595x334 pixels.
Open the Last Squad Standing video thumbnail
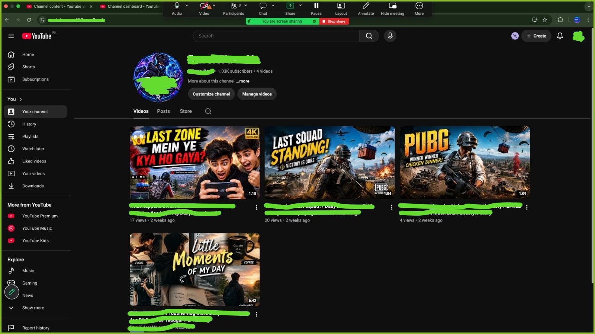point(329,163)
